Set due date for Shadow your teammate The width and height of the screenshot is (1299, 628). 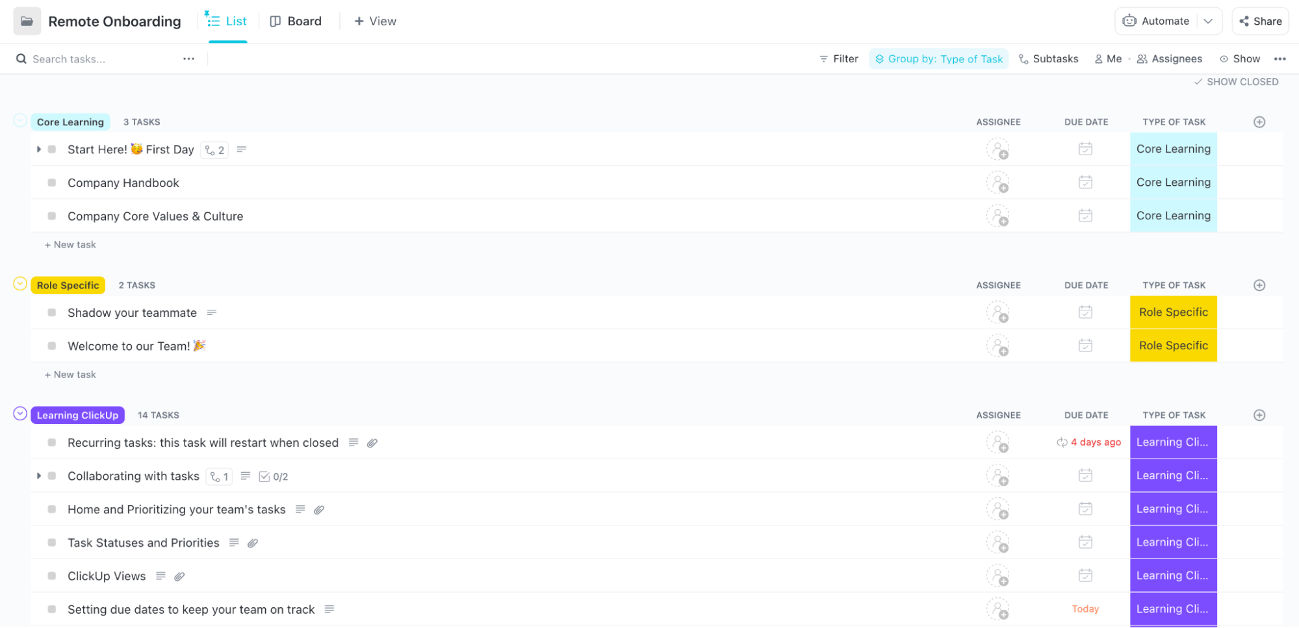1085,312
